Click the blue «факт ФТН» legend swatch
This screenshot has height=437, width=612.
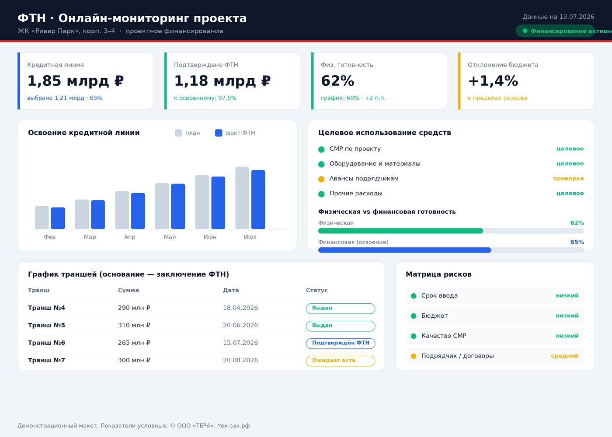click(x=219, y=133)
